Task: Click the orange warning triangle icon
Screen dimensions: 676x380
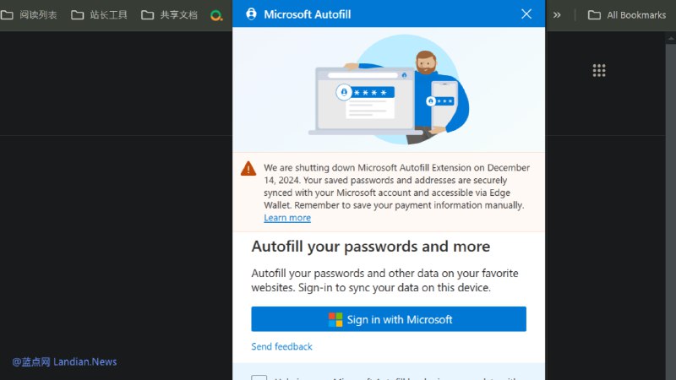Action: (x=248, y=168)
